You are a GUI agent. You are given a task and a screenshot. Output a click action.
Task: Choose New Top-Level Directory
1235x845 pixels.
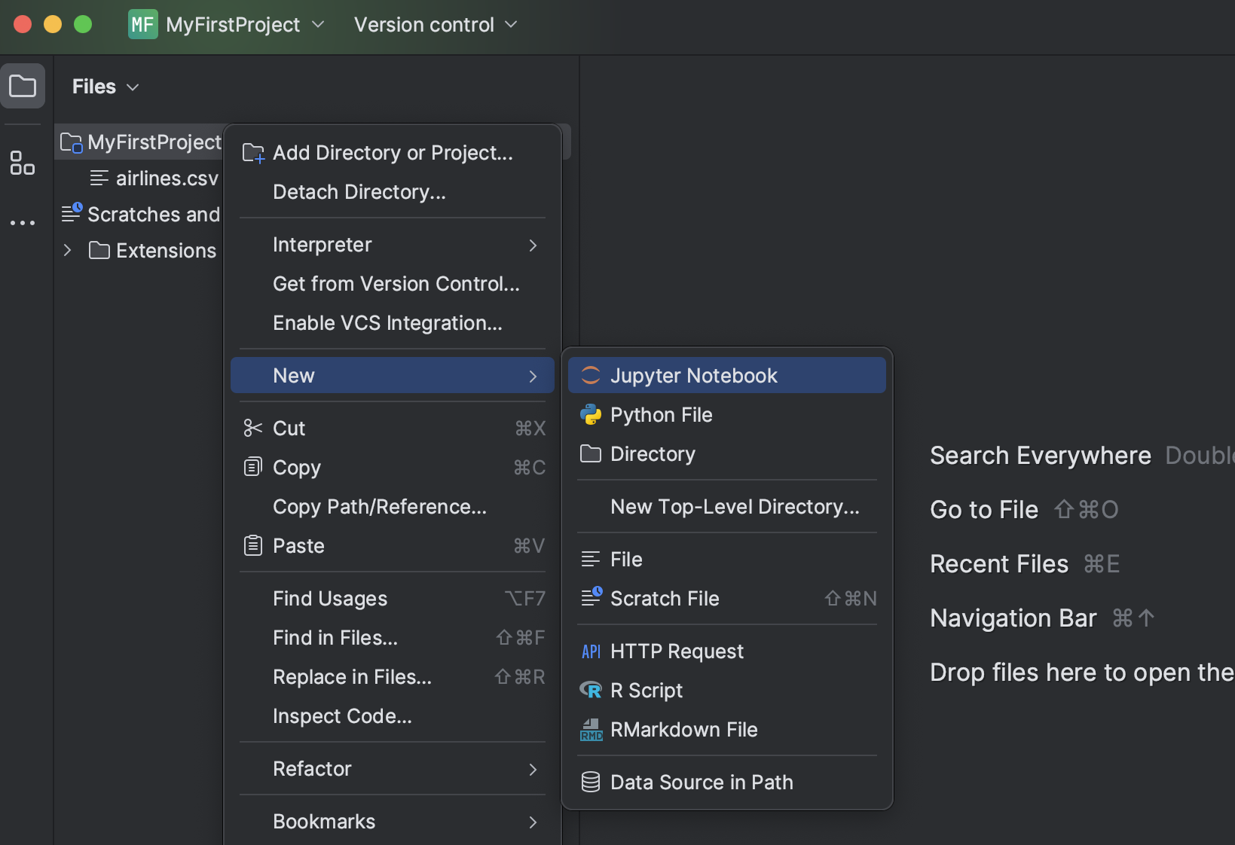(735, 507)
